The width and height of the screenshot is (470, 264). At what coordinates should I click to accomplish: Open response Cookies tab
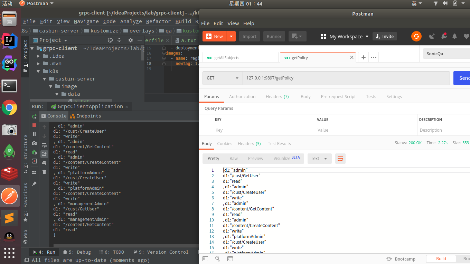(x=225, y=144)
